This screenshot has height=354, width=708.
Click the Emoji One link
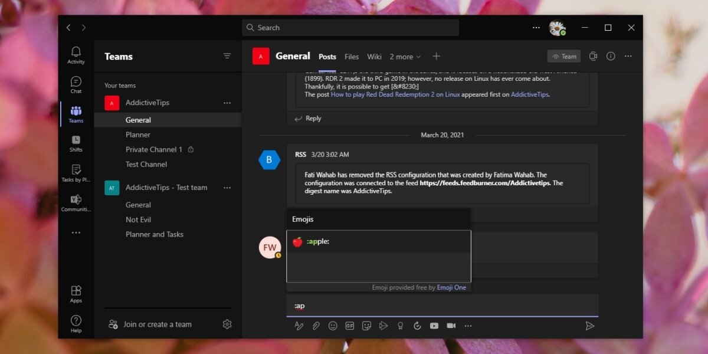[x=451, y=287]
